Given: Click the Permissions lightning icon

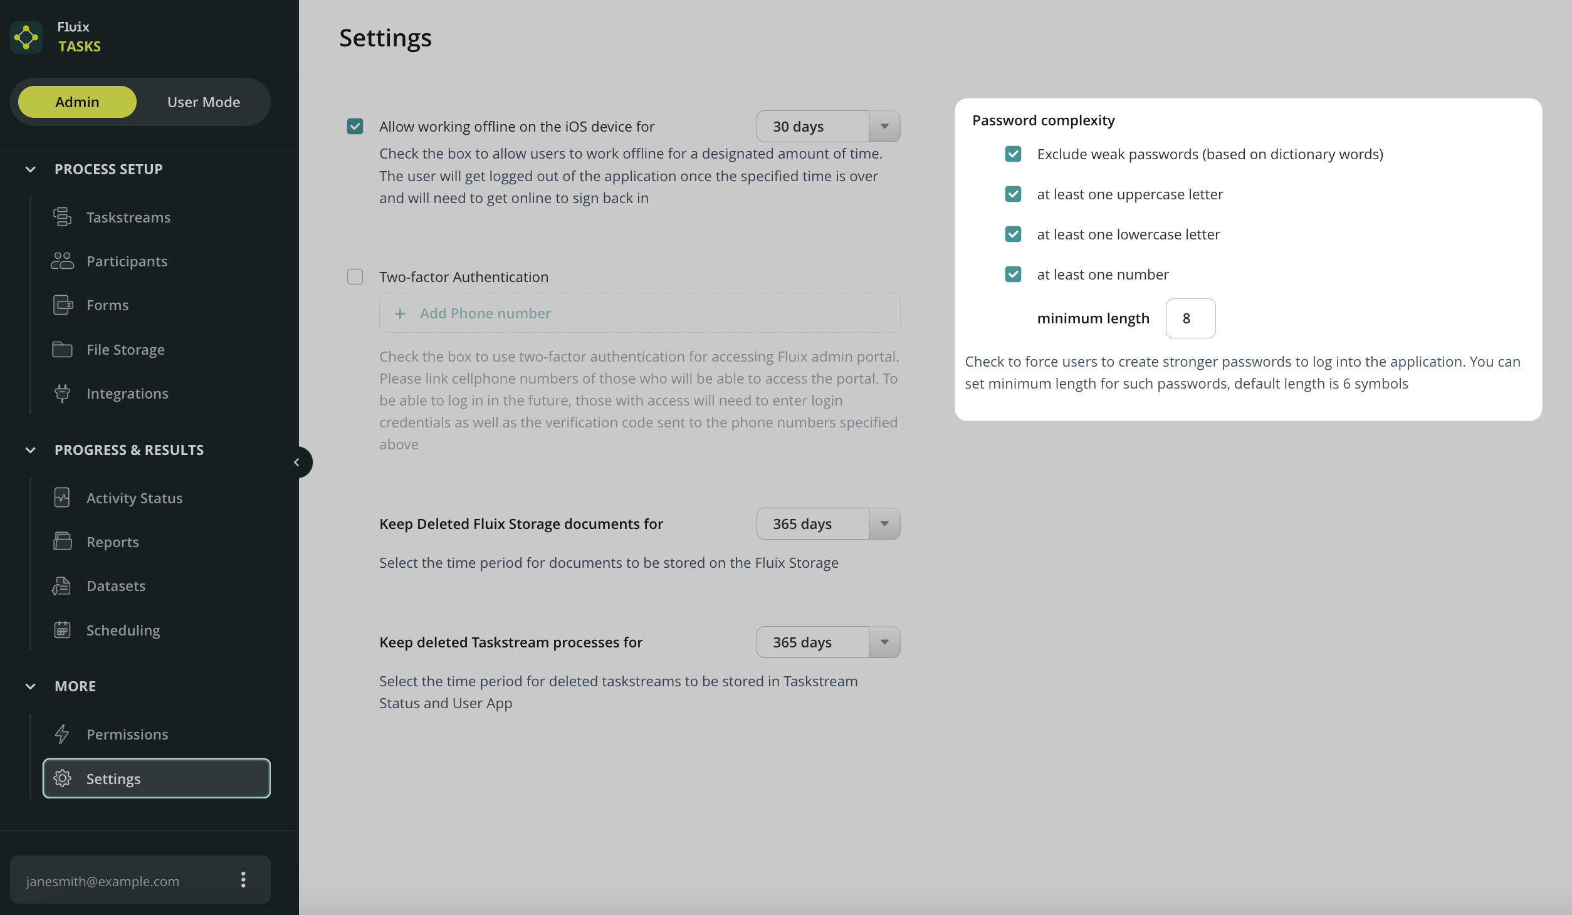Looking at the screenshot, I should [x=62, y=734].
